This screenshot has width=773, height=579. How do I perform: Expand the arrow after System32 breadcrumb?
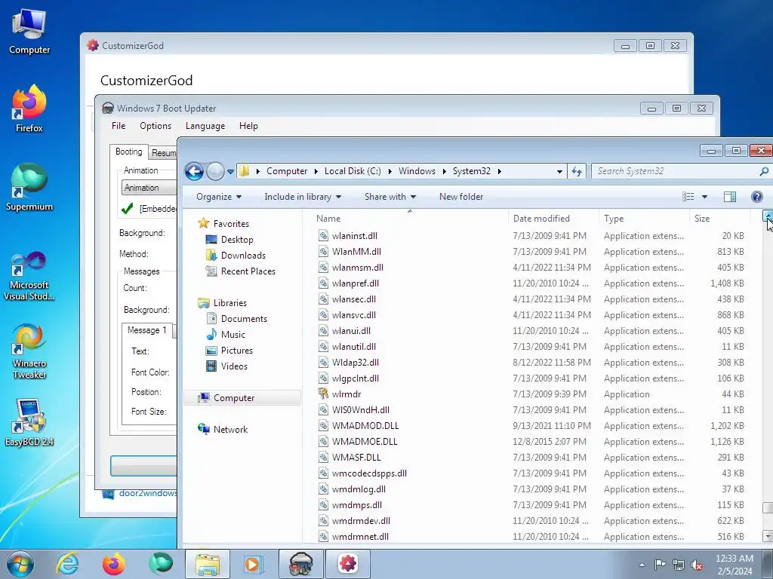500,171
